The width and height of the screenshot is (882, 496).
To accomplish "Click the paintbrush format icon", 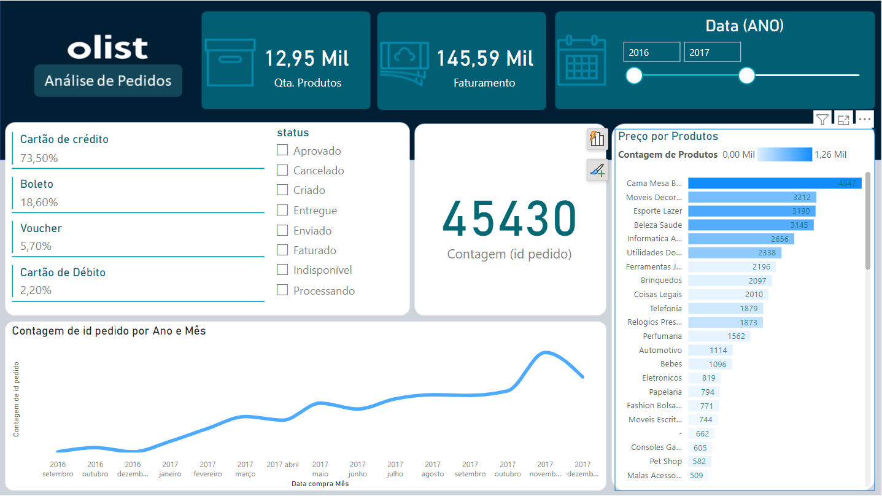I will [x=597, y=170].
